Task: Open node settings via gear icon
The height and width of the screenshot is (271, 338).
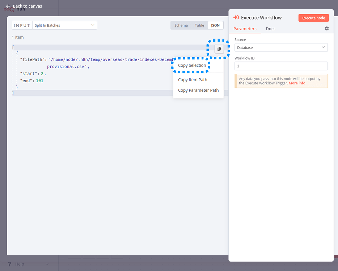Action: pos(327,29)
